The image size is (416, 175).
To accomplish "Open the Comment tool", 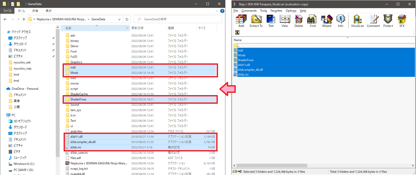I will click(373, 21).
